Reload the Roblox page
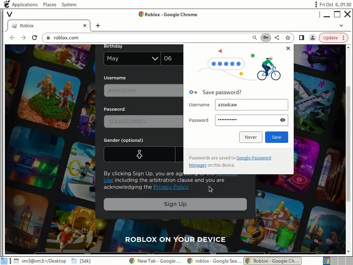This screenshot has width=353, height=265. point(34,38)
